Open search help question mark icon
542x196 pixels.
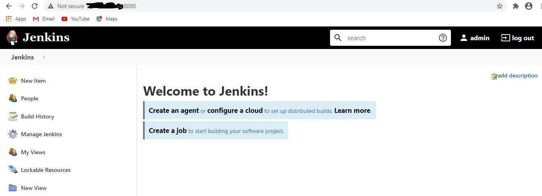click(442, 38)
